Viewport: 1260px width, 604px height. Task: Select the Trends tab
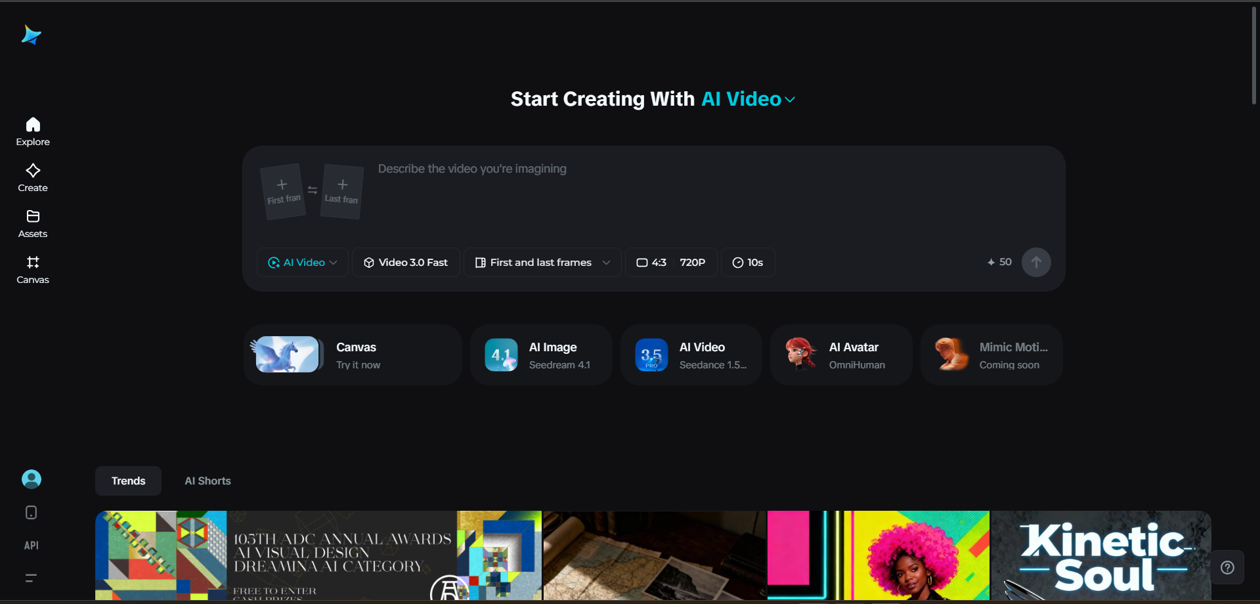129,481
